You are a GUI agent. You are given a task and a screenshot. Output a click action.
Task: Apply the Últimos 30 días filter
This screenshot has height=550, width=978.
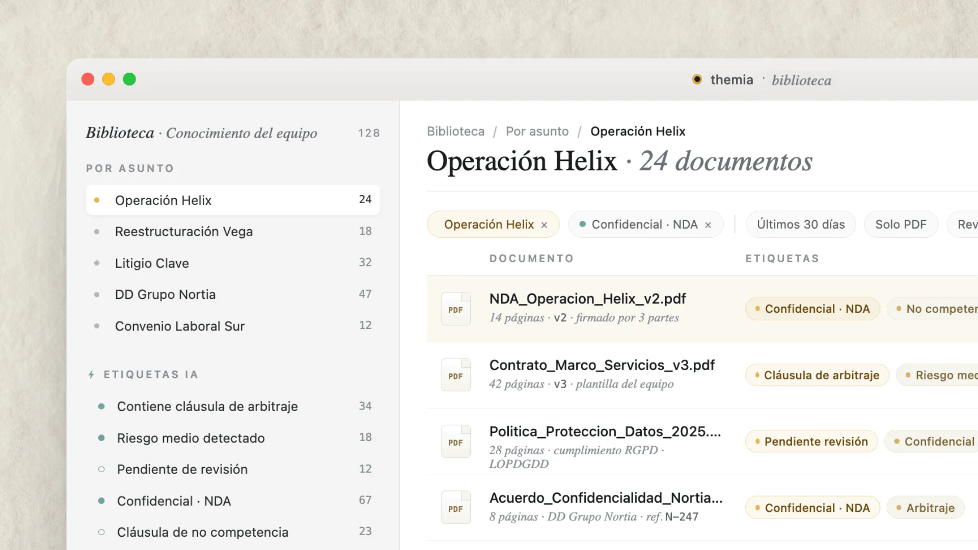[x=801, y=225]
